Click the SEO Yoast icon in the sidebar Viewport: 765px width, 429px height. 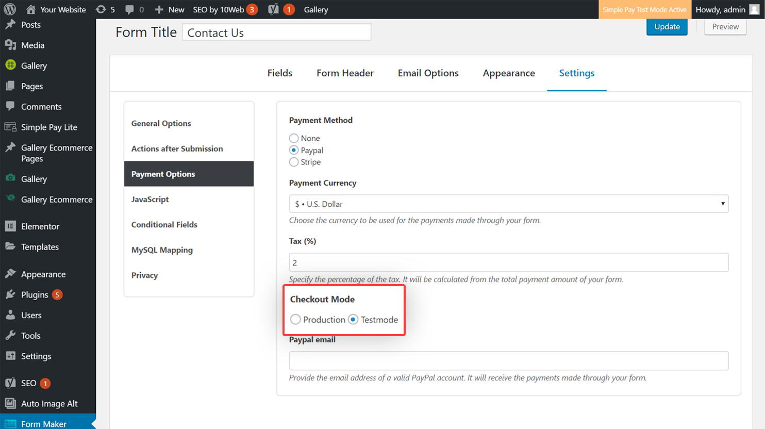point(10,383)
